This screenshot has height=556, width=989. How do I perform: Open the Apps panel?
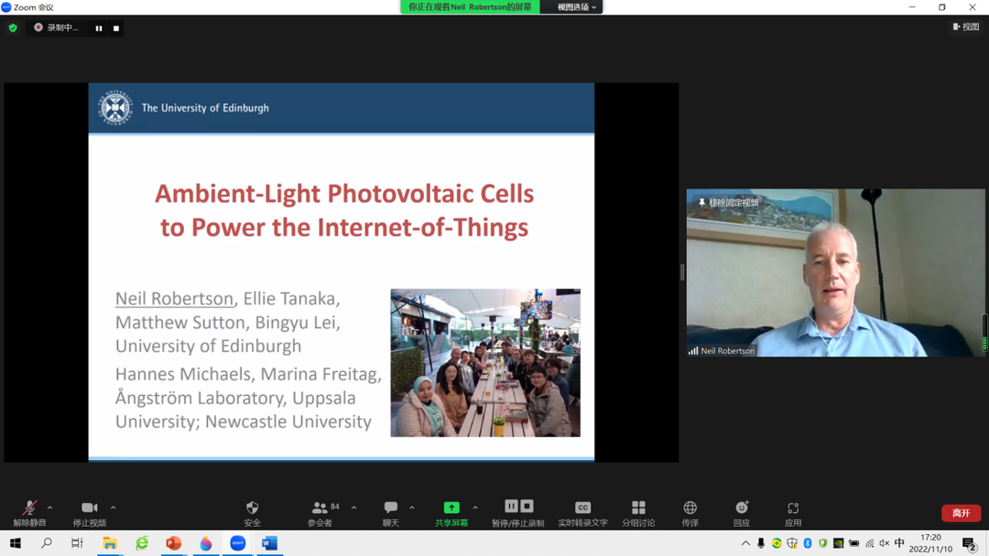pos(793,509)
